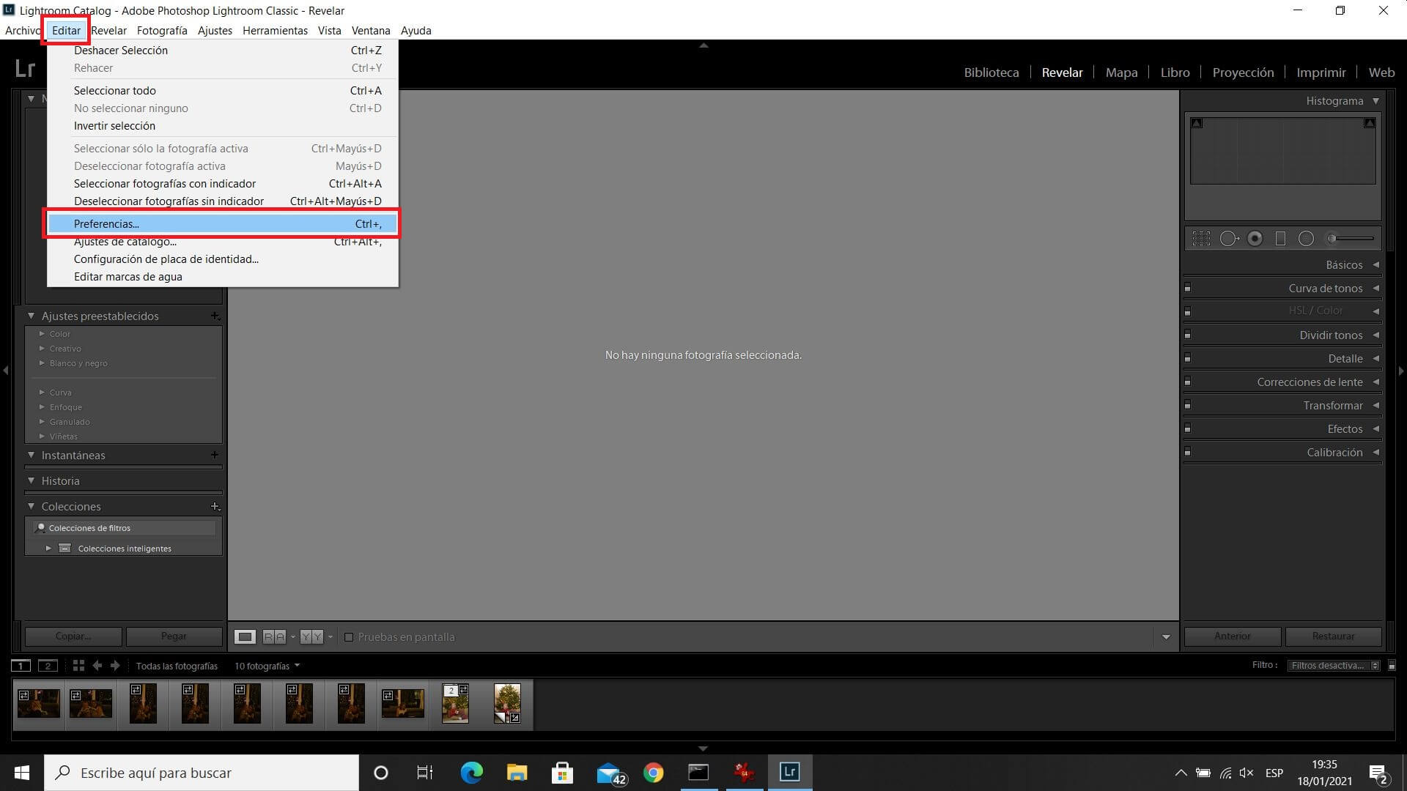Screen dimensions: 1407x791
Task: Open the Fotografía menu
Action: click(x=162, y=30)
